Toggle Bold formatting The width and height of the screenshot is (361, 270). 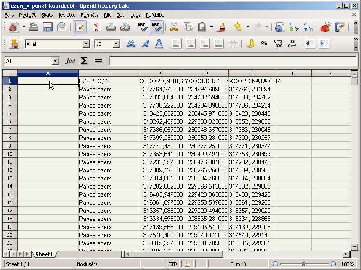click(x=131, y=44)
